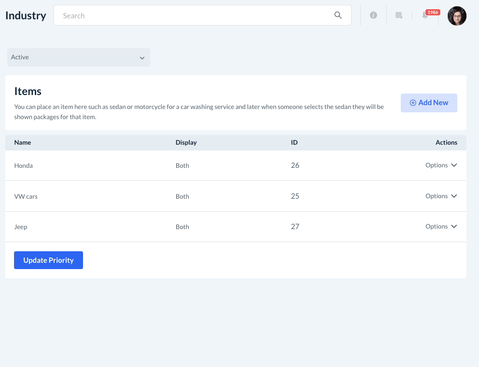This screenshot has width=479, height=367.
Task: Open Options dropdown for Honda
Action: pos(441,165)
